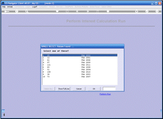The image size is (163, 119).
Task: Click the greyed Select ALL button
Action: coord(49,89)
